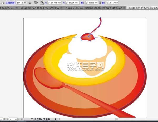Click the horizontal scrollbar left arrow
The height and width of the screenshot is (122, 158).
59,119
